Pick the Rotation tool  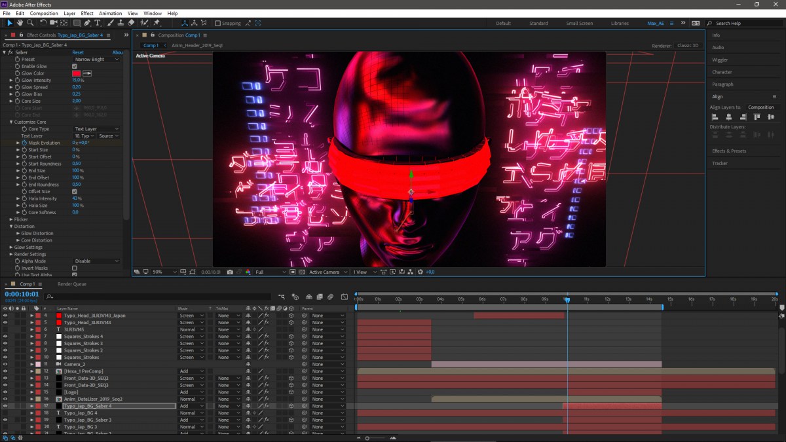pyautogui.click(x=45, y=23)
